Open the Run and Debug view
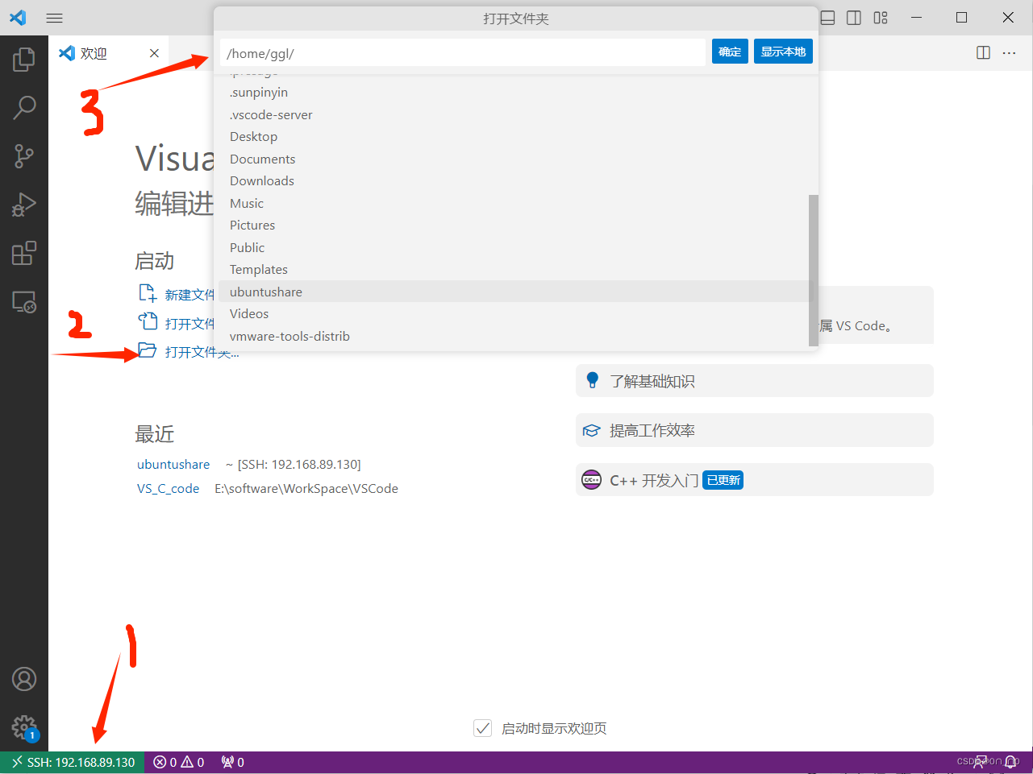Image resolution: width=1033 pixels, height=774 pixels. pyautogui.click(x=24, y=205)
